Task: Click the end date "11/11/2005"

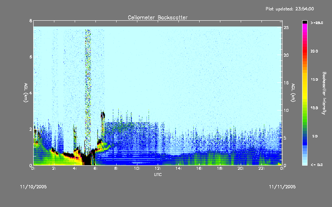Action: (282, 187)
